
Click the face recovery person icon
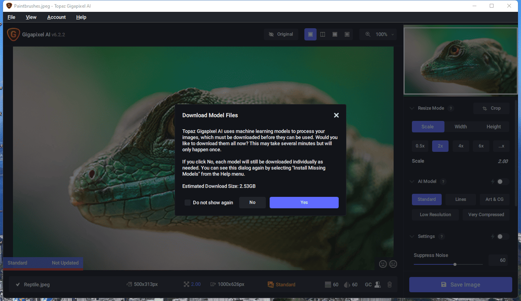point(378,284)
